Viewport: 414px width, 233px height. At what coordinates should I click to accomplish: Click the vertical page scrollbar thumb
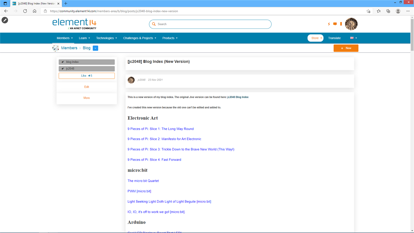tap(412, 35)
